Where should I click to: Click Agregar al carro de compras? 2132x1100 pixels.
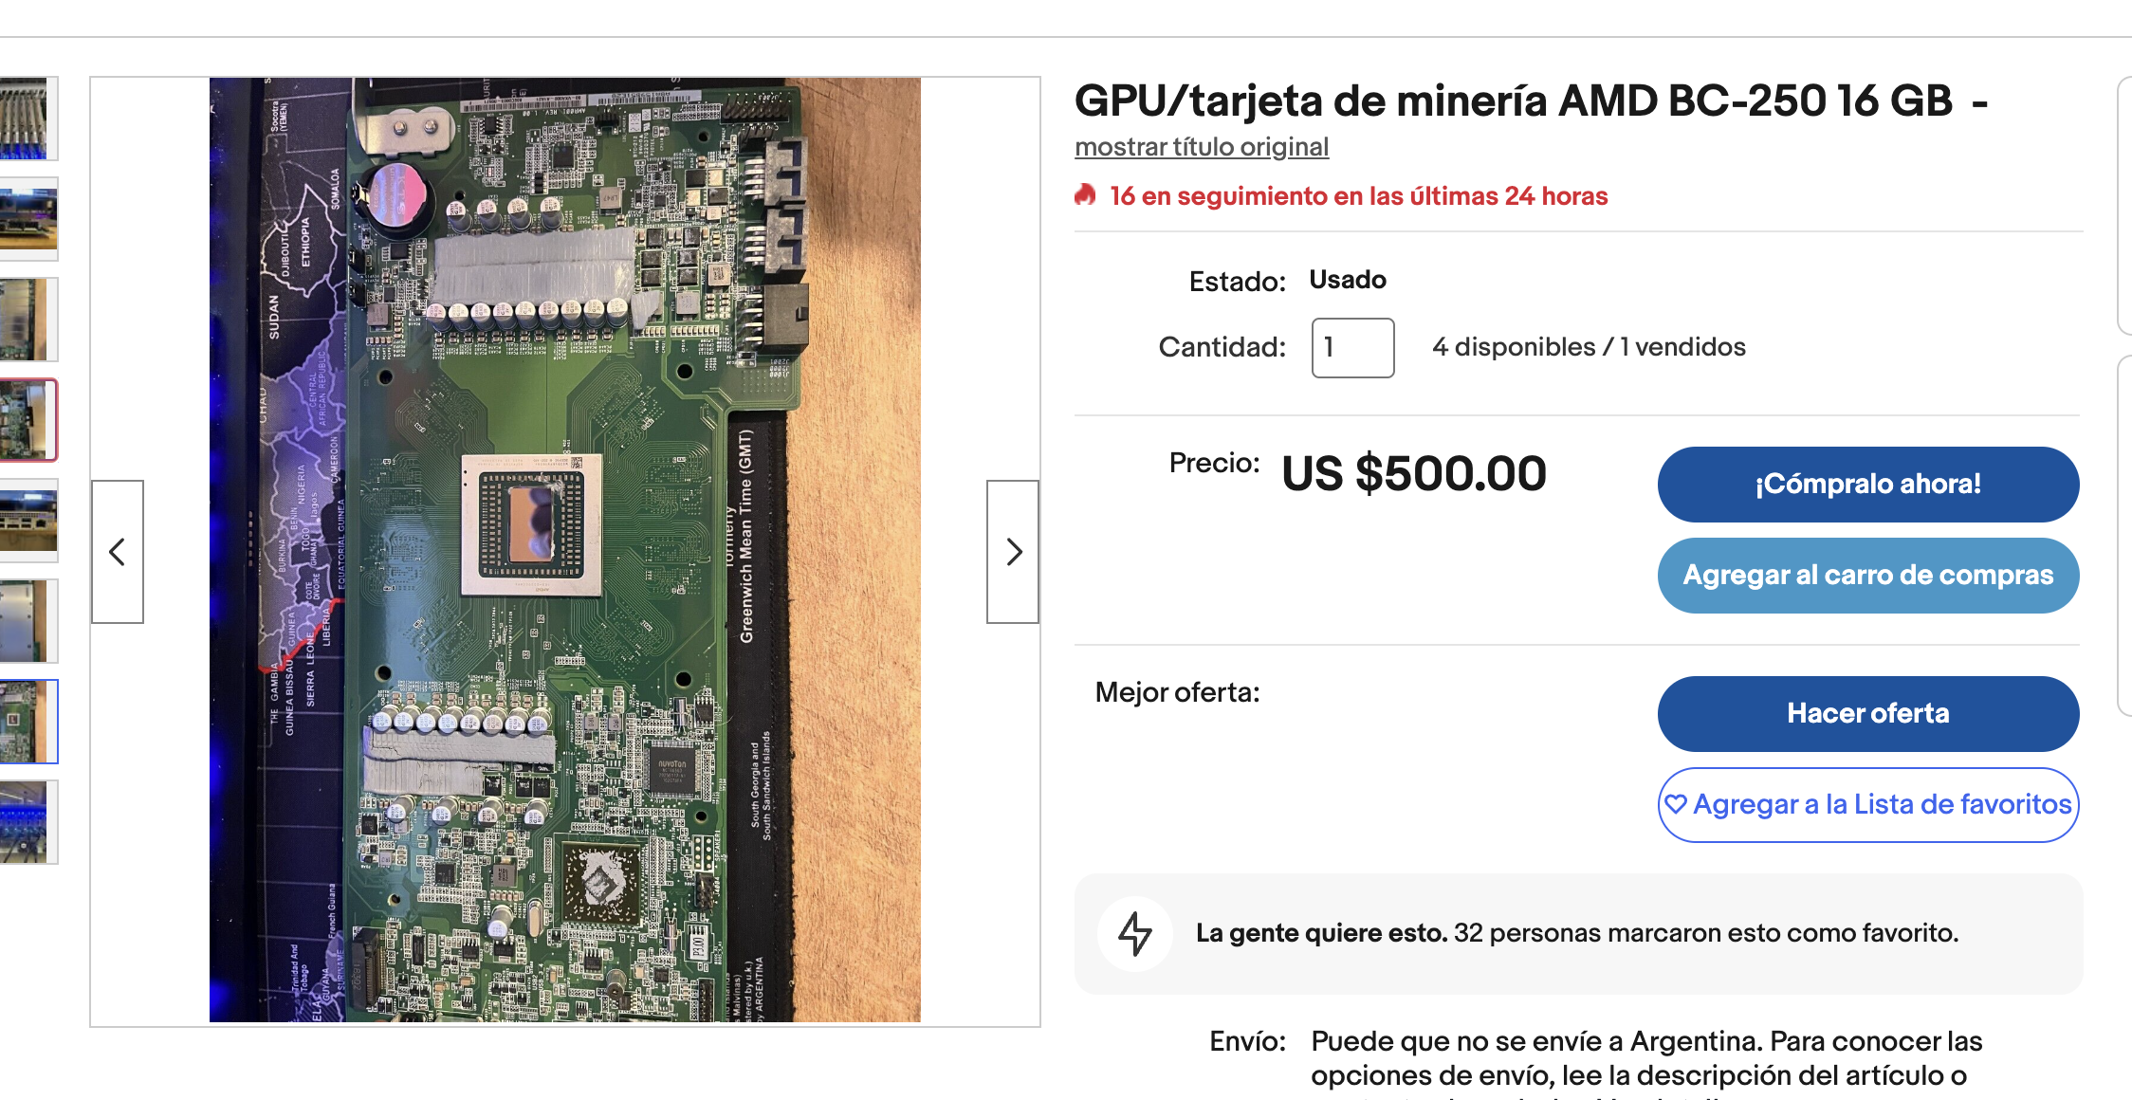click(x=1868, y=576)
